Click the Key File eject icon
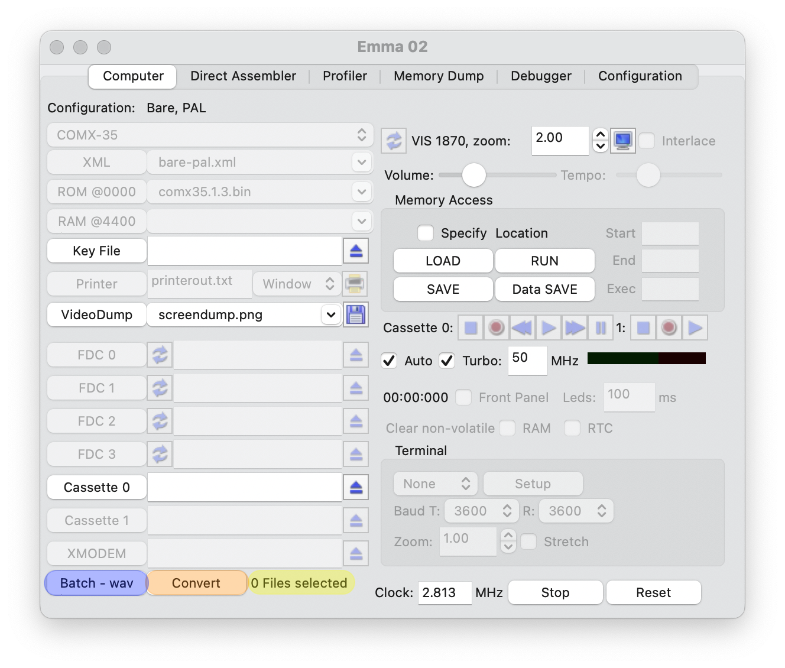The width and height of the screenshot is (785, 668). tap(356, 251)
